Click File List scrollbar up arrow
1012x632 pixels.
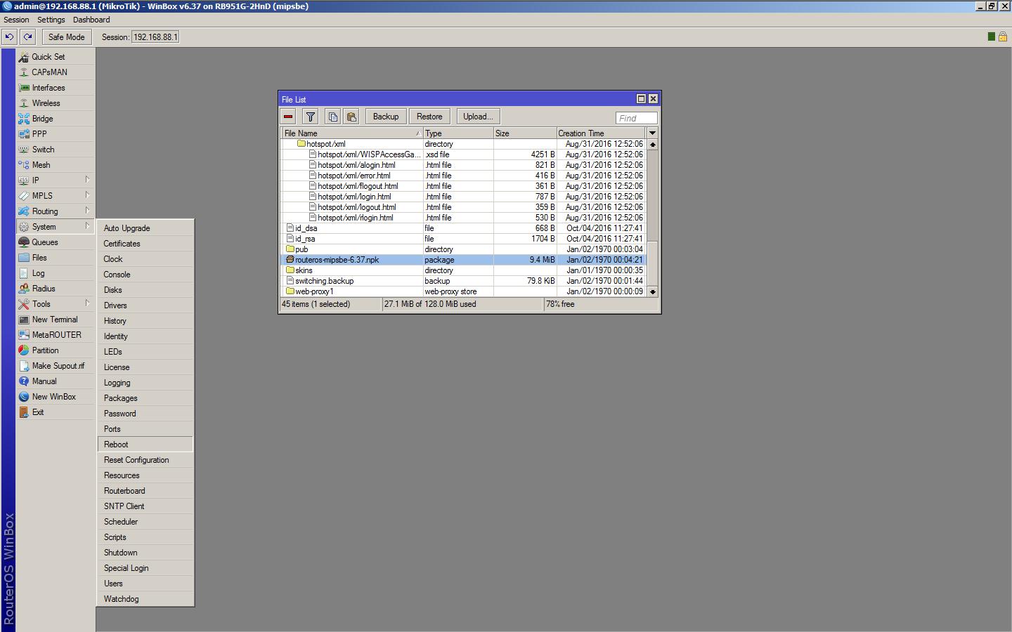click(653, 144)
